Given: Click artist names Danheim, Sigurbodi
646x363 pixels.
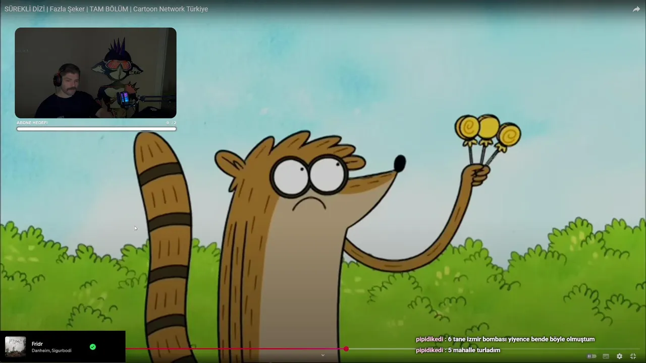Looking at the screenshot, I should [x=51, y=351].
